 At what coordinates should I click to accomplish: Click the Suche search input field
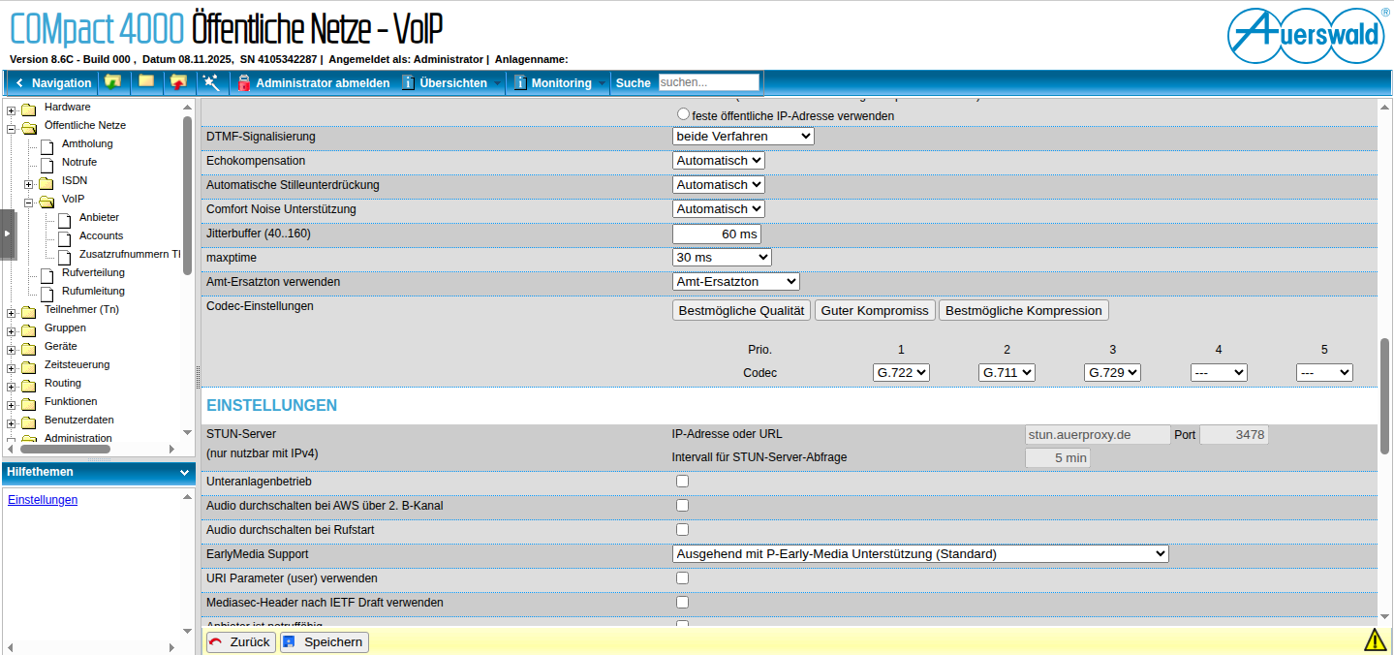709,82
